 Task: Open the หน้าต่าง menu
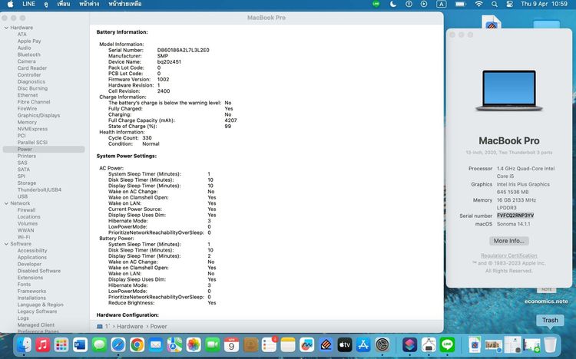pyautogui.click(x=89, y=4)
